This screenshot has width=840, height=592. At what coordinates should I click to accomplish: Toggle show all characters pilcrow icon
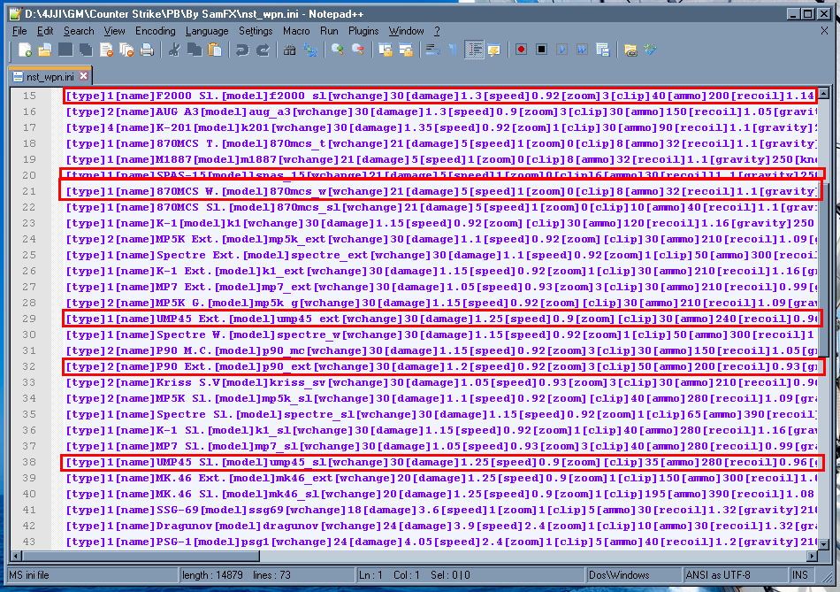[454, 50]
